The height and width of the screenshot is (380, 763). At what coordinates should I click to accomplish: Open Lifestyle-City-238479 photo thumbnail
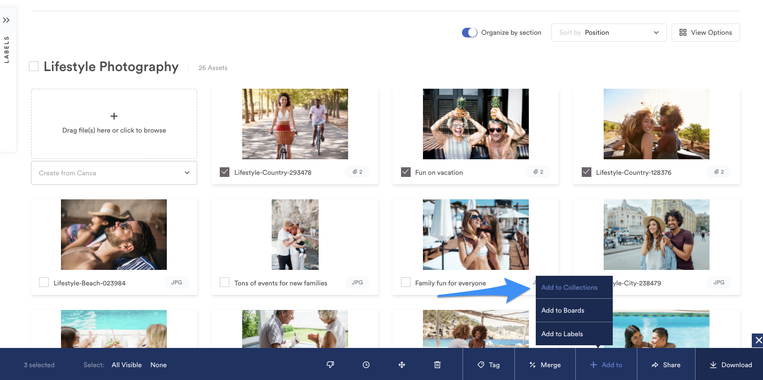click(x=657, y=235)
